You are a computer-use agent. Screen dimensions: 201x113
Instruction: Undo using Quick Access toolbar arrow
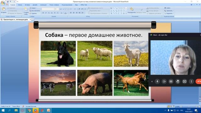(10, 2)
